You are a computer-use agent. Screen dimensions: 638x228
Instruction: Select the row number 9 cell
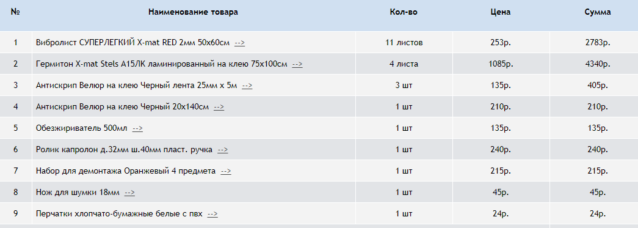[16, 213]
